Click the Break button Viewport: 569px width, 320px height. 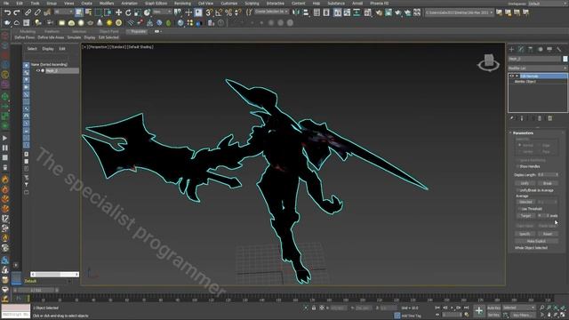click(x=548, y=183)
